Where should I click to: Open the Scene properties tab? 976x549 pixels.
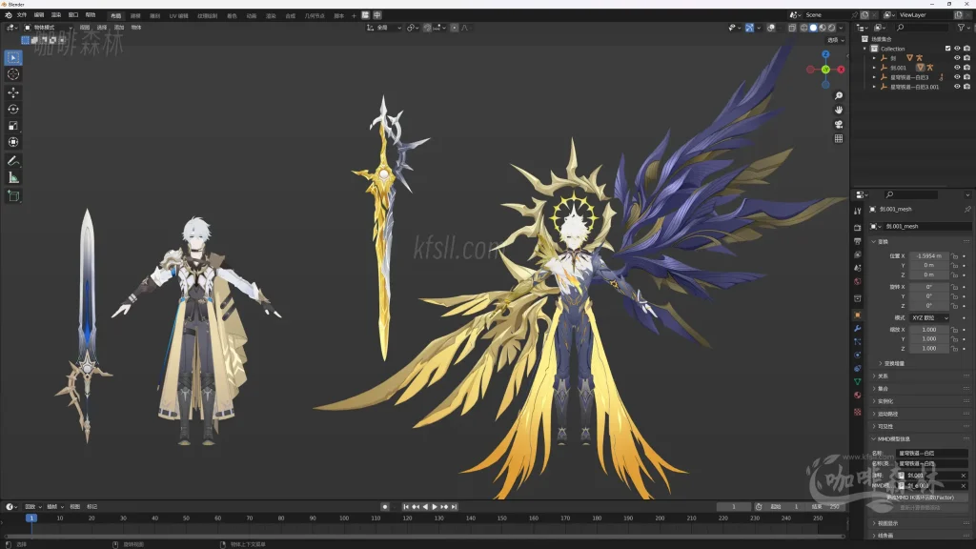(857, 268)
